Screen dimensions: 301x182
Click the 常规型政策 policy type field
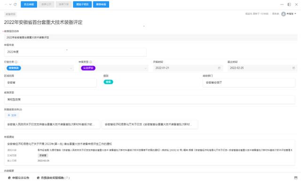pos(150,99)
